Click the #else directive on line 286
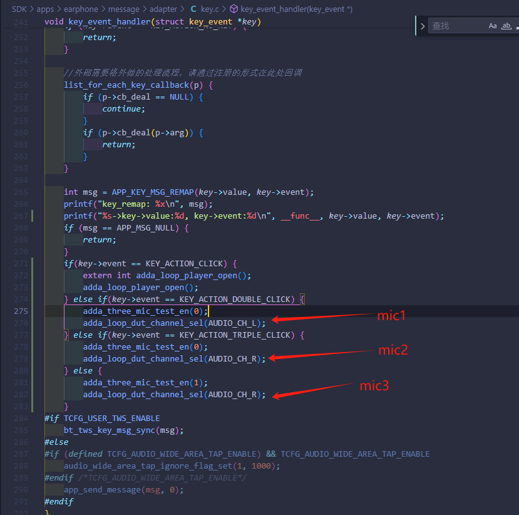The height and width of the screenshot is (515, 519). [x=56, y=442]
